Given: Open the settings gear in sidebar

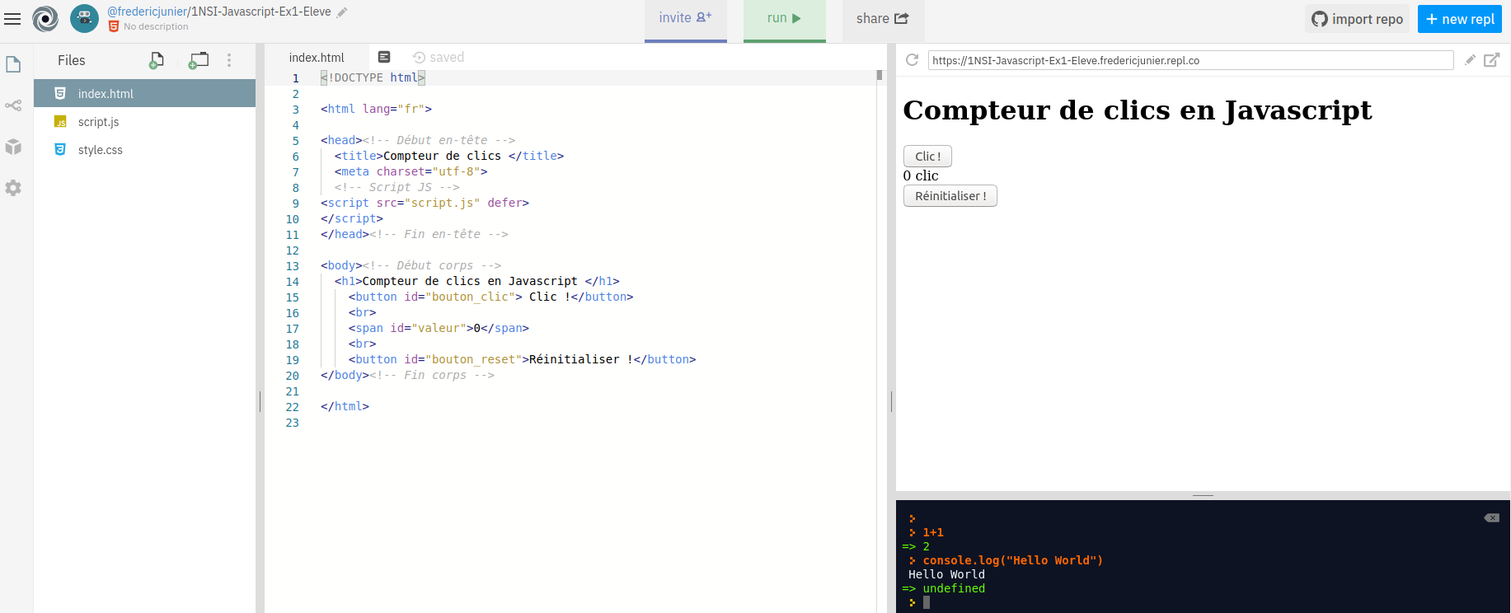Looking at the screenshot, I should coord(13,188).
